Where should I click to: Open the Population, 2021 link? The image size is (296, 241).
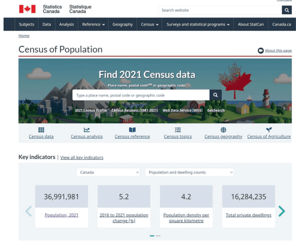click(62, 215)
